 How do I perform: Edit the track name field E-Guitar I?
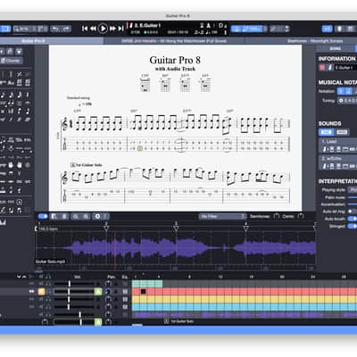click(345, 68)
